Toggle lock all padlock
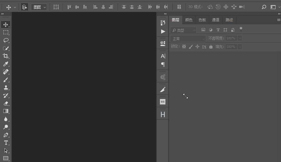Image resolution: width=281 pixels, height=162 pixels. tap(211, 47)
